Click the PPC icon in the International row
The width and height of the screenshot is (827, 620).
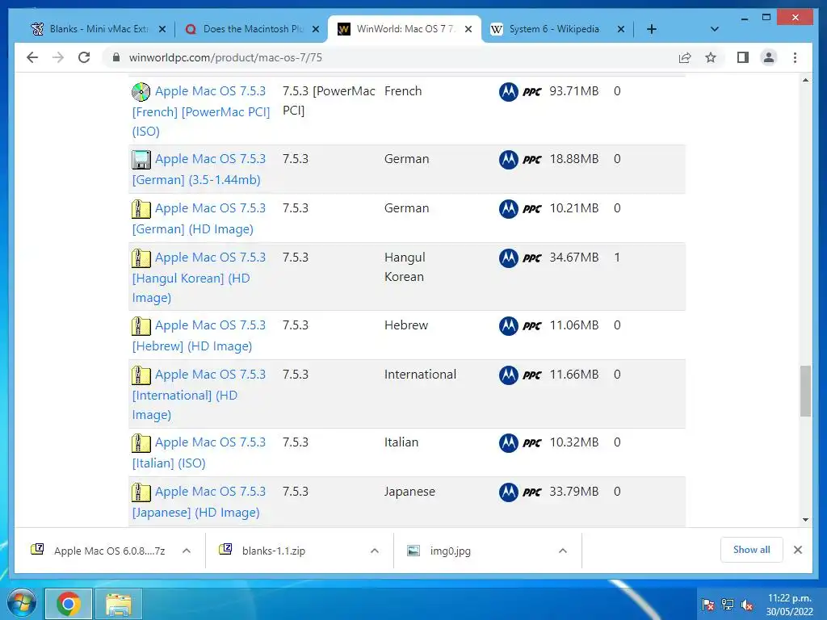(531, 375)
